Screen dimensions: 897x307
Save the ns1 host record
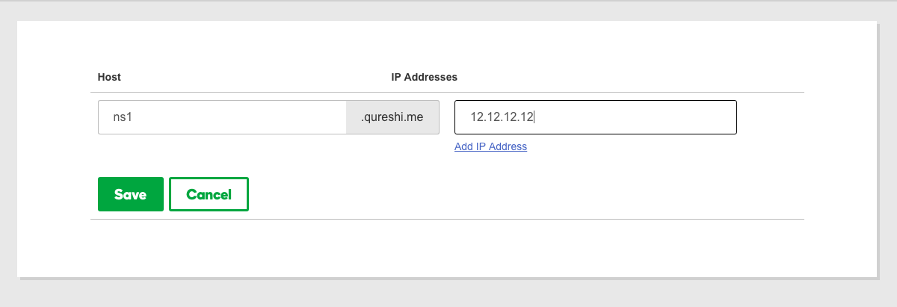130,194
